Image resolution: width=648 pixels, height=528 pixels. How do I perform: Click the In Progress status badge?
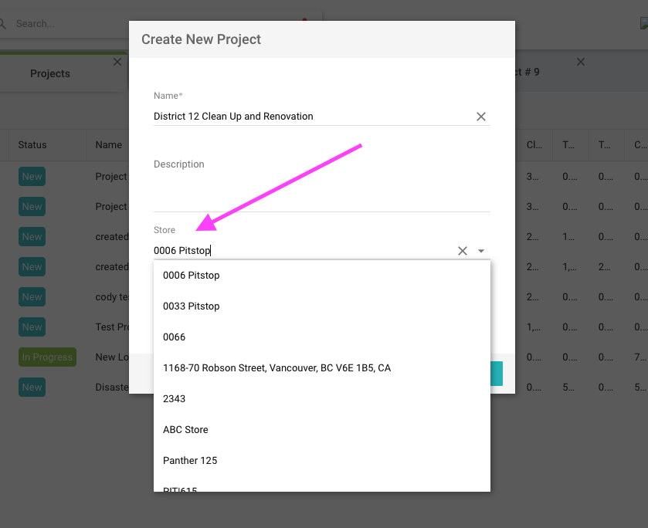point(47,357)
